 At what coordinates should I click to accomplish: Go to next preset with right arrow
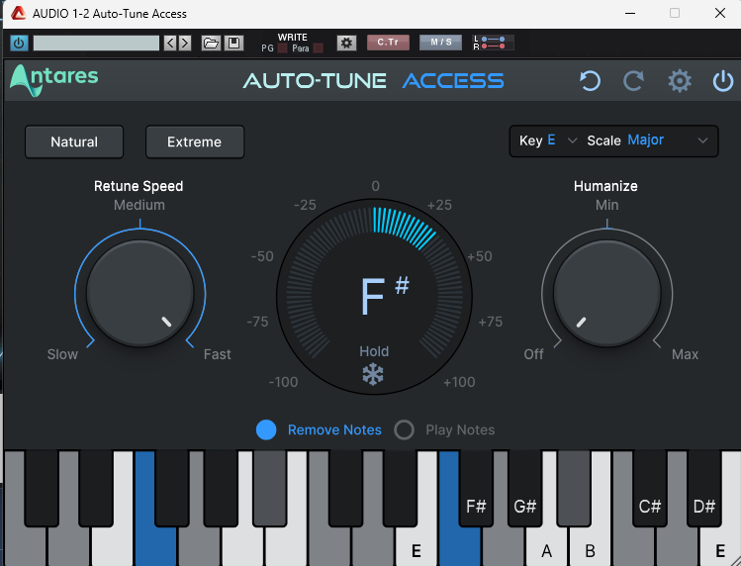point(185,43)
